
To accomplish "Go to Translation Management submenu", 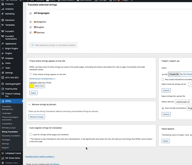I will coord(7,108).
